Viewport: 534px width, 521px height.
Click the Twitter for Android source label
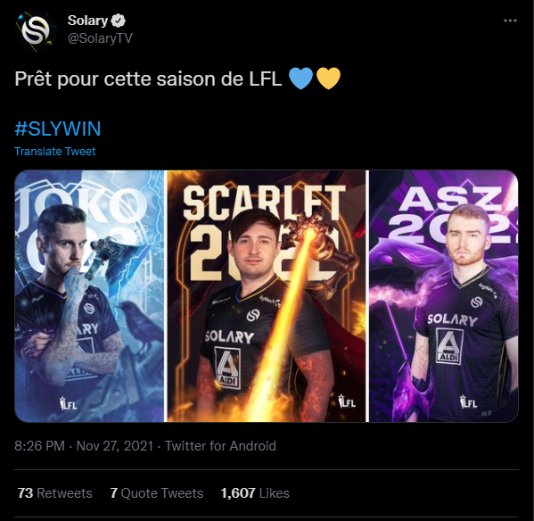(220, 446)
